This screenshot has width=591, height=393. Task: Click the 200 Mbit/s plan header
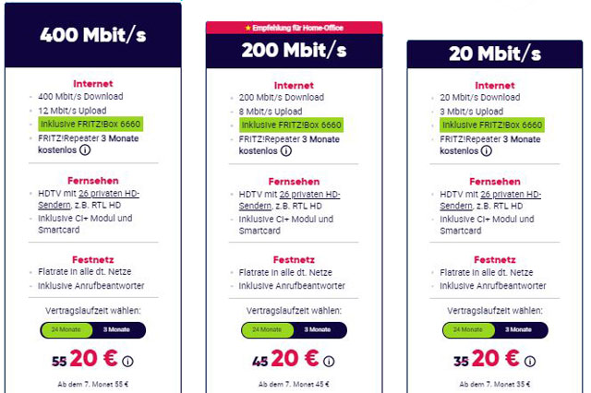[293, 51]
